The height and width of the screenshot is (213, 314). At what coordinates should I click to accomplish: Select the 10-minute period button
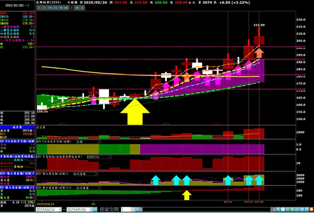pos(50,8)
